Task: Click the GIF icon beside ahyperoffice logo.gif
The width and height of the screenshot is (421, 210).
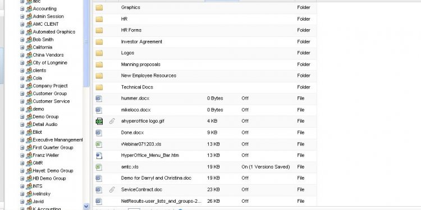Action: pos(99,121)
